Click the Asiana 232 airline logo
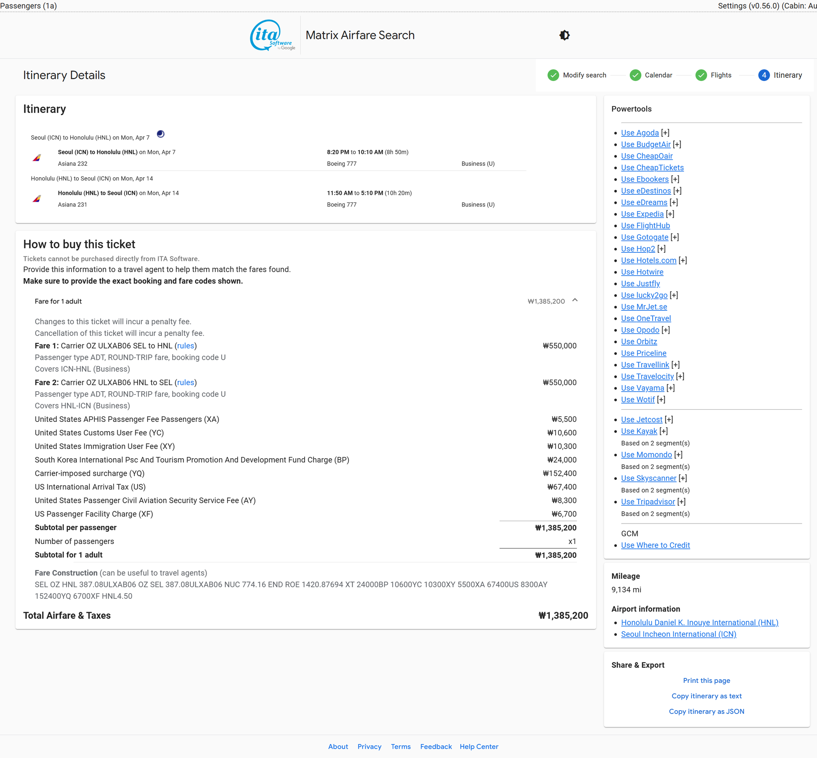This screenshot has height=758, width=817. tap(37, 158)
